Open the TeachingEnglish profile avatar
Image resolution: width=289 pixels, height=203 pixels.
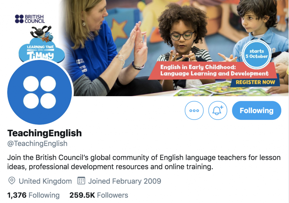40,92
